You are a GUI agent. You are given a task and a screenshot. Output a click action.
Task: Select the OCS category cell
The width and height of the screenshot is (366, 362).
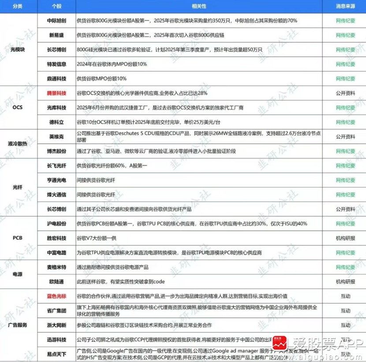pyautogui.click(x=18, y=107)
